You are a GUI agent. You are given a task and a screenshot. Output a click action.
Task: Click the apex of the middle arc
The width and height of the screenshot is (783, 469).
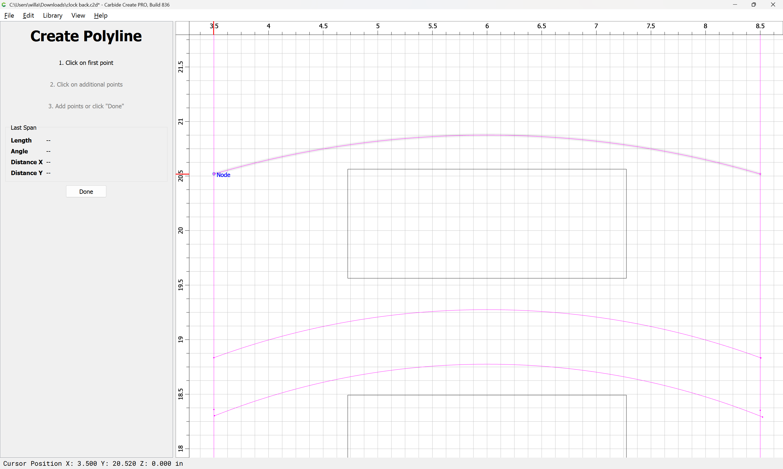coord(487,310)
